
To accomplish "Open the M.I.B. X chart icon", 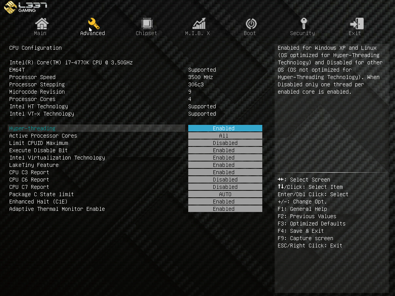I will click(x=199, y=24).
